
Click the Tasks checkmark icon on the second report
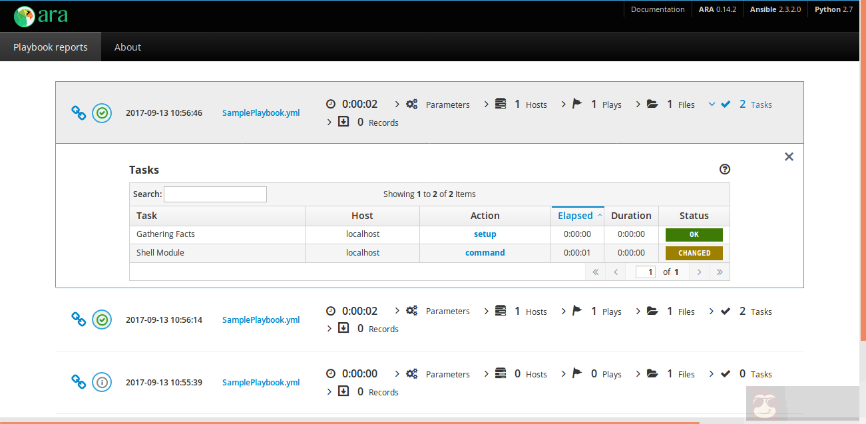725,310
